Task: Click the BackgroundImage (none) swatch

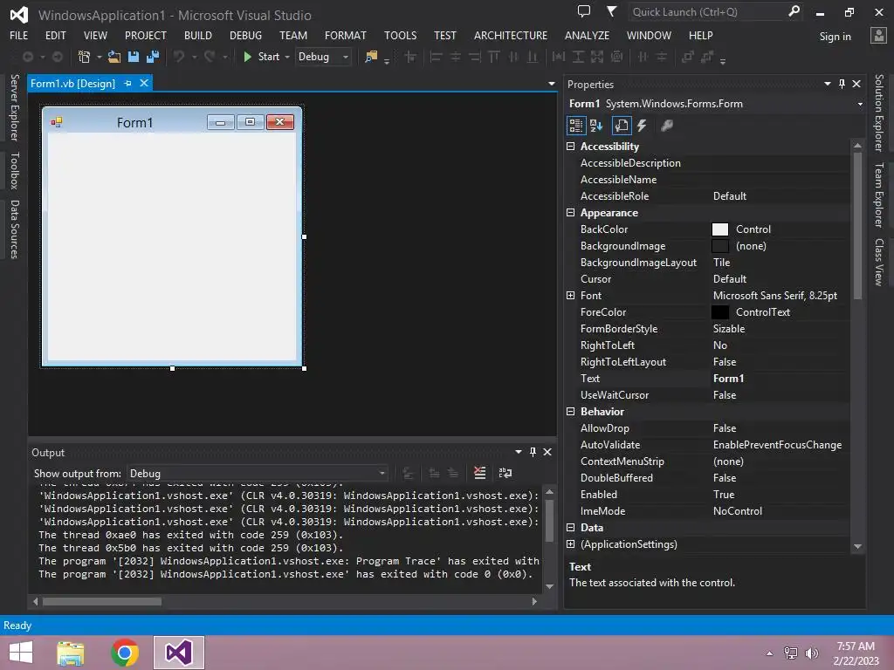Action: [x=720, y=246]
